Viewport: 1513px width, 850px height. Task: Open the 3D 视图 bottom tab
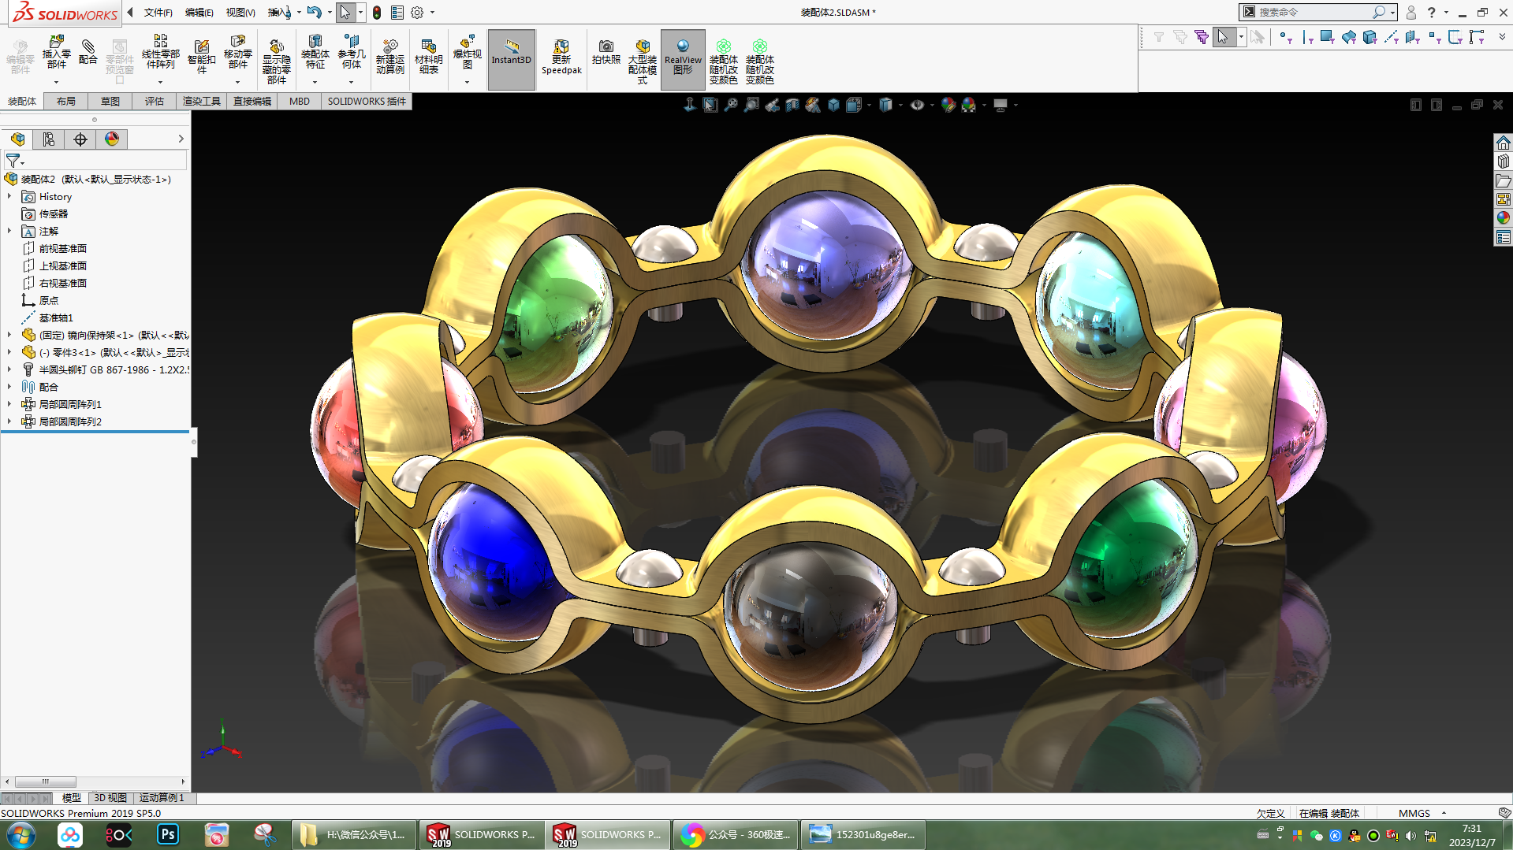pos(110,798)
